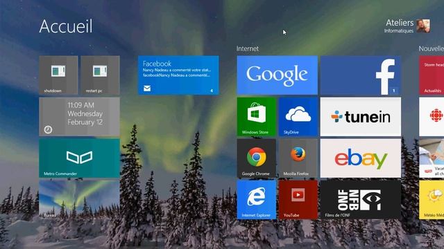Select the Nouvelles group heading

tap(432, 48)
